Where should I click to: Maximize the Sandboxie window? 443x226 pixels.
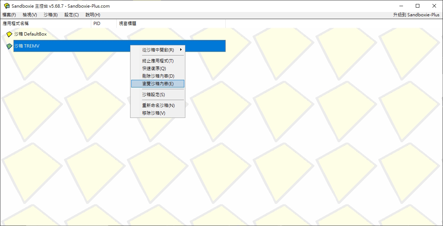[x=418, y=6]
